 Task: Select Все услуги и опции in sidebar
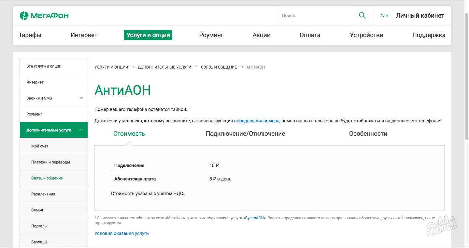[54, 66]
